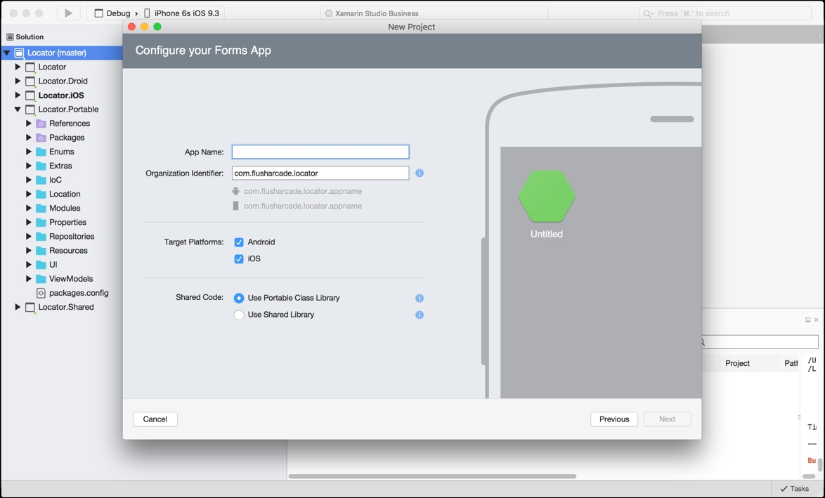Select the Locator.Portable tree item label
Viewport: 825px width, 498px height.
[68, 110]
